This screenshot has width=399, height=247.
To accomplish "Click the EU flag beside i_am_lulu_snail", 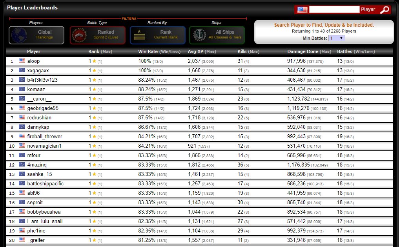I will (22, 221).
